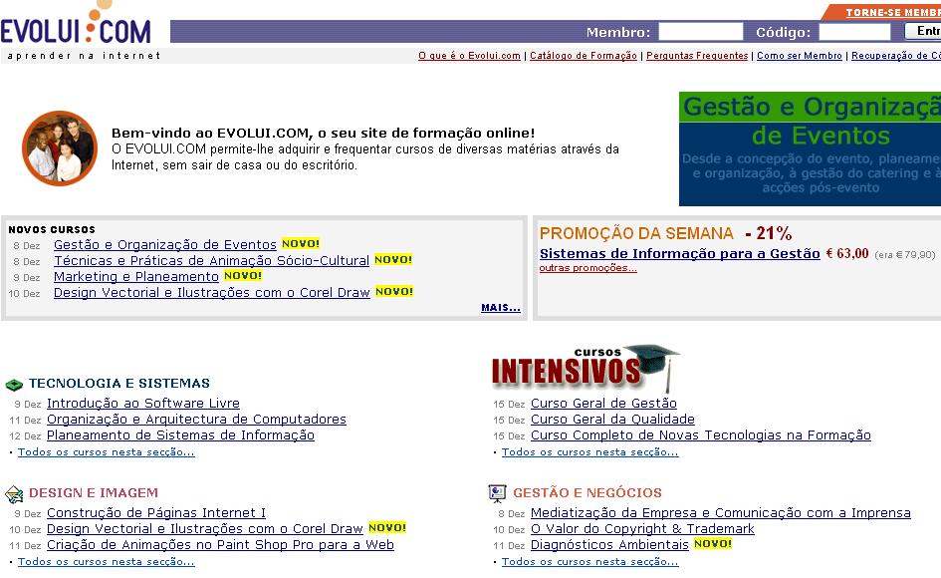Open Catálogo de Formação menu link

[x=584, y=56]
